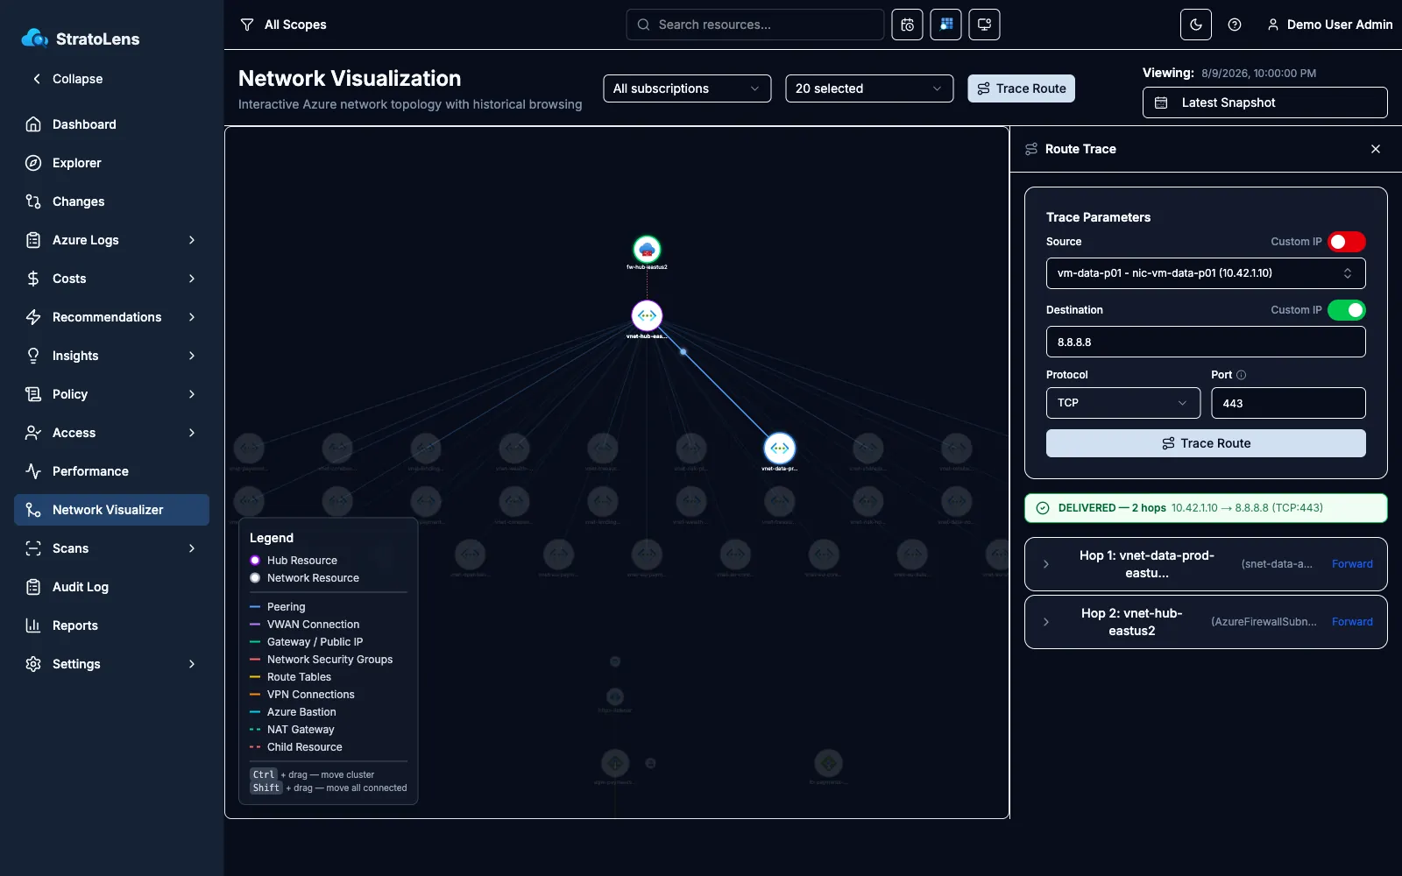The height and width of the screenshot is (876, 1402).
Task: Open the All subscriptions dropdown
Action: click(687, 88)
